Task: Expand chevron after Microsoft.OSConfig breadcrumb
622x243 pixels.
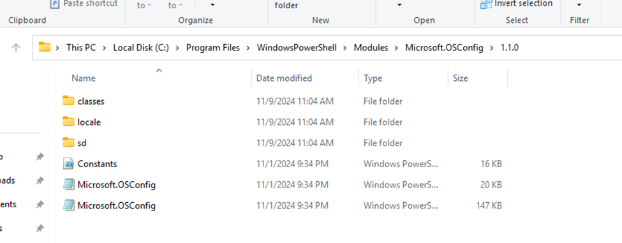Action: [x=492, y=48]
